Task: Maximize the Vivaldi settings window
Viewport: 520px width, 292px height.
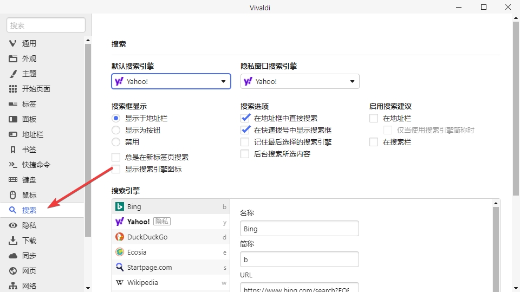Action: (484, 7)
